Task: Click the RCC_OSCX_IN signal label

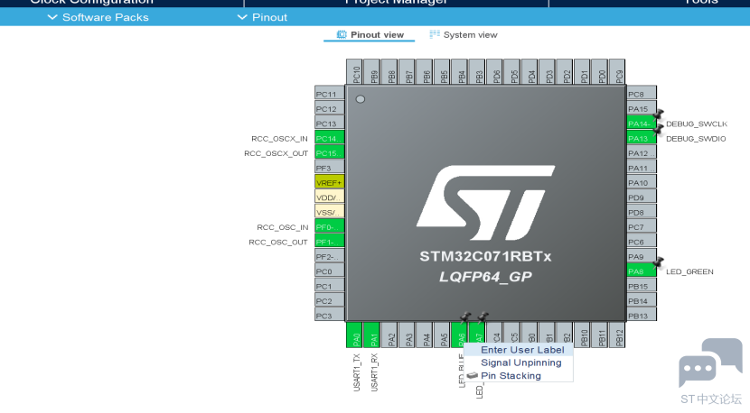Action: coord(279,139)
